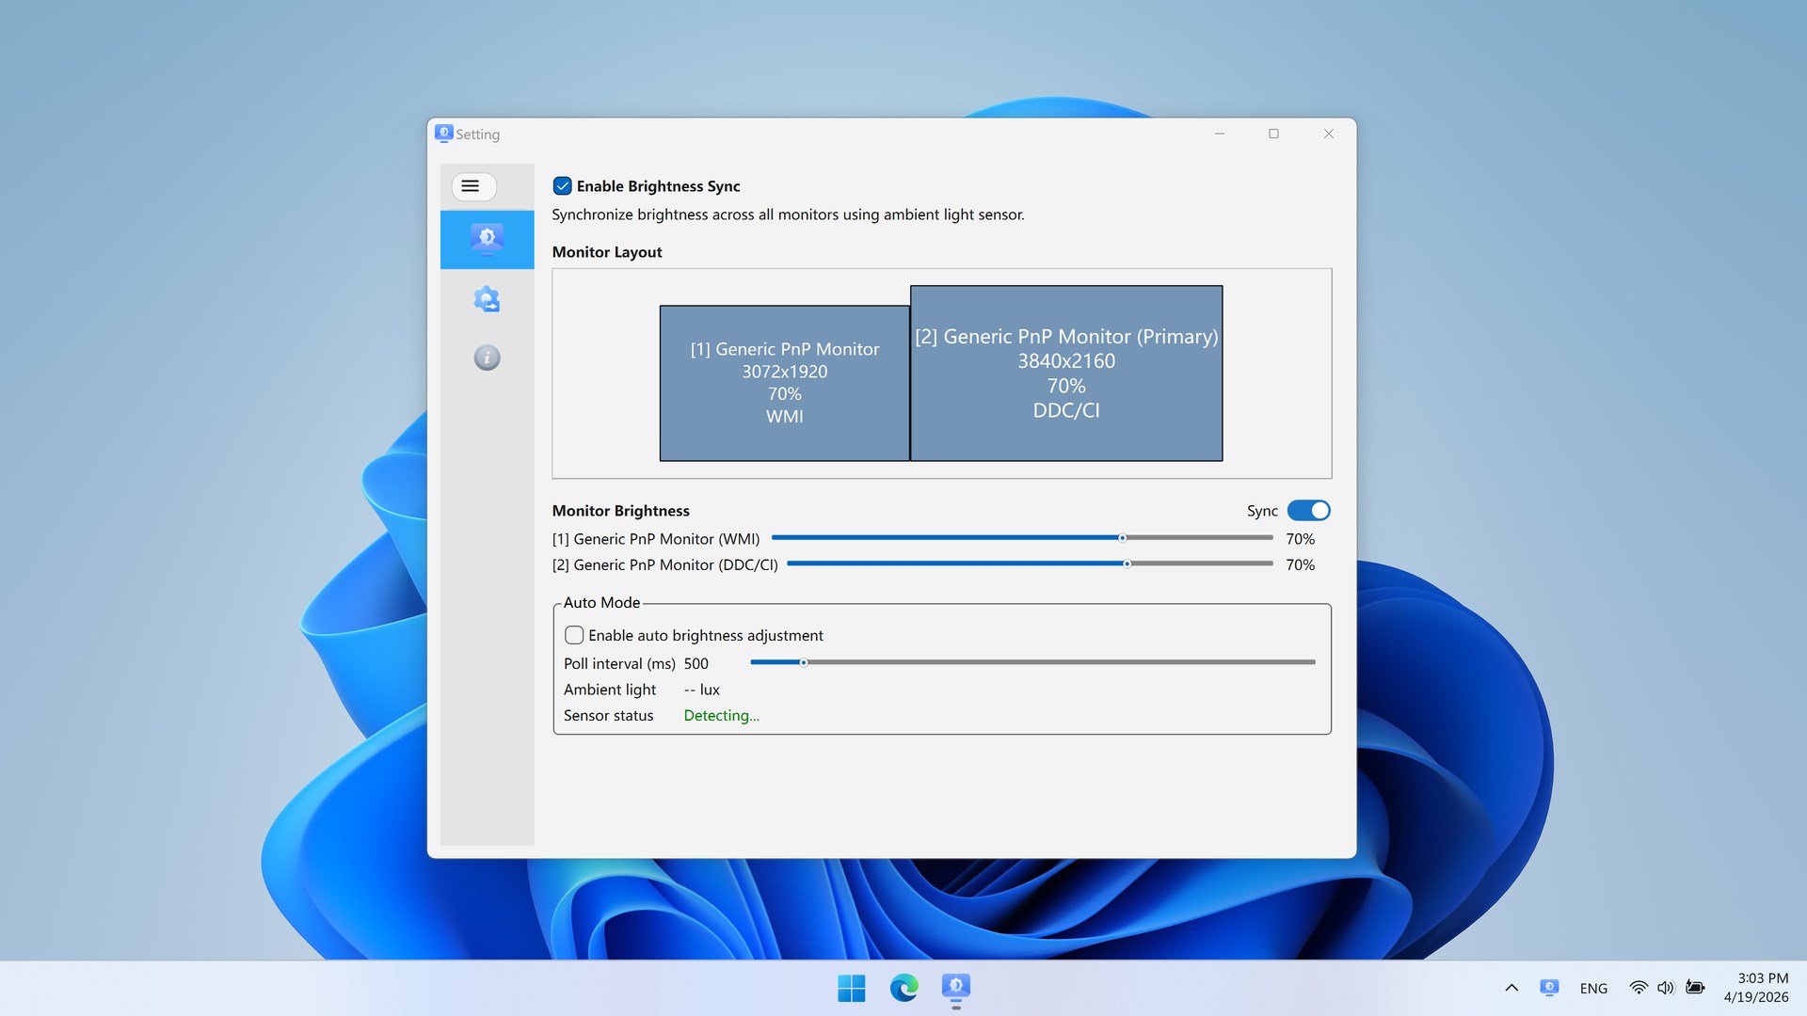Image resolution: width=1807 pixels, height=1016 pixels.
Task: Open the Windows Start menu
Action: (851, 988)
